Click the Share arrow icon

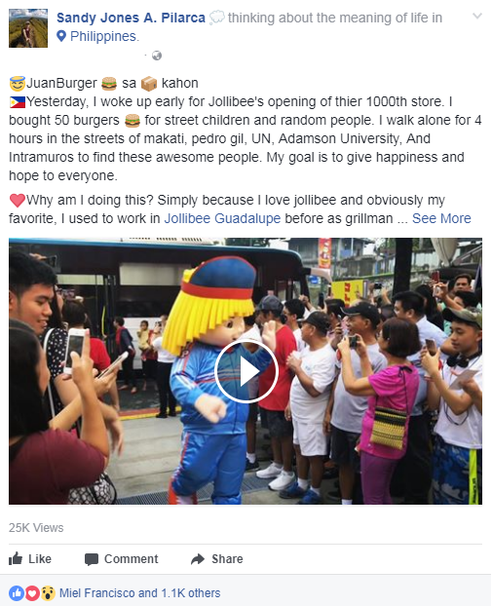click(198, 559)
